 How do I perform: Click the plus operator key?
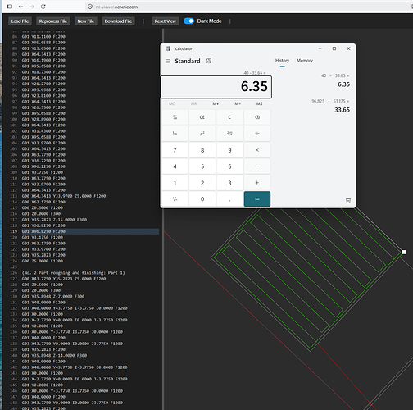(257, 183)
